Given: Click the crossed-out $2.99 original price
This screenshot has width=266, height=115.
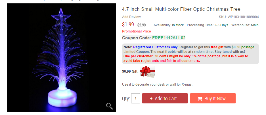Looking at the screenshot, I should tap(141, 25).
